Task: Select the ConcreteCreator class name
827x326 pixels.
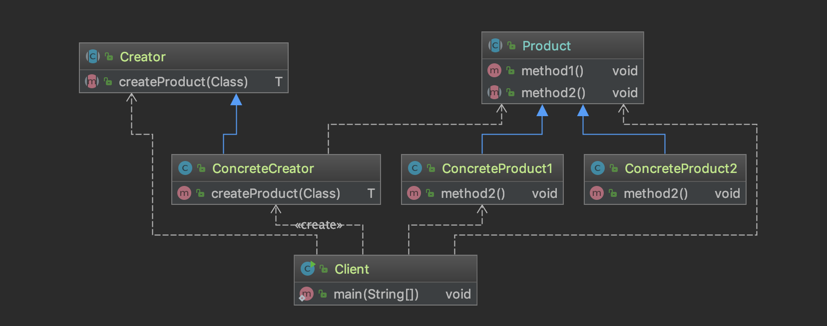Action: tap(263, 168)
